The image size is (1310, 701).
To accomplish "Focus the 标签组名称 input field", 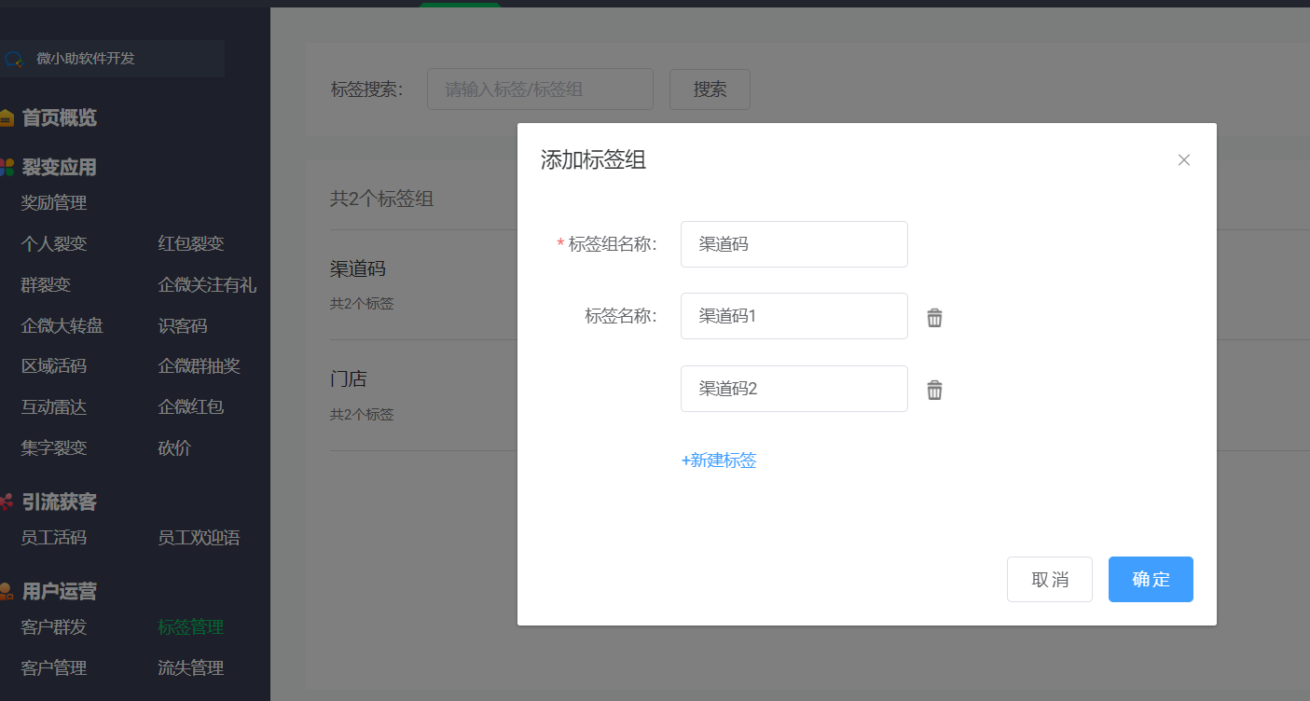I will coord(794,244).
